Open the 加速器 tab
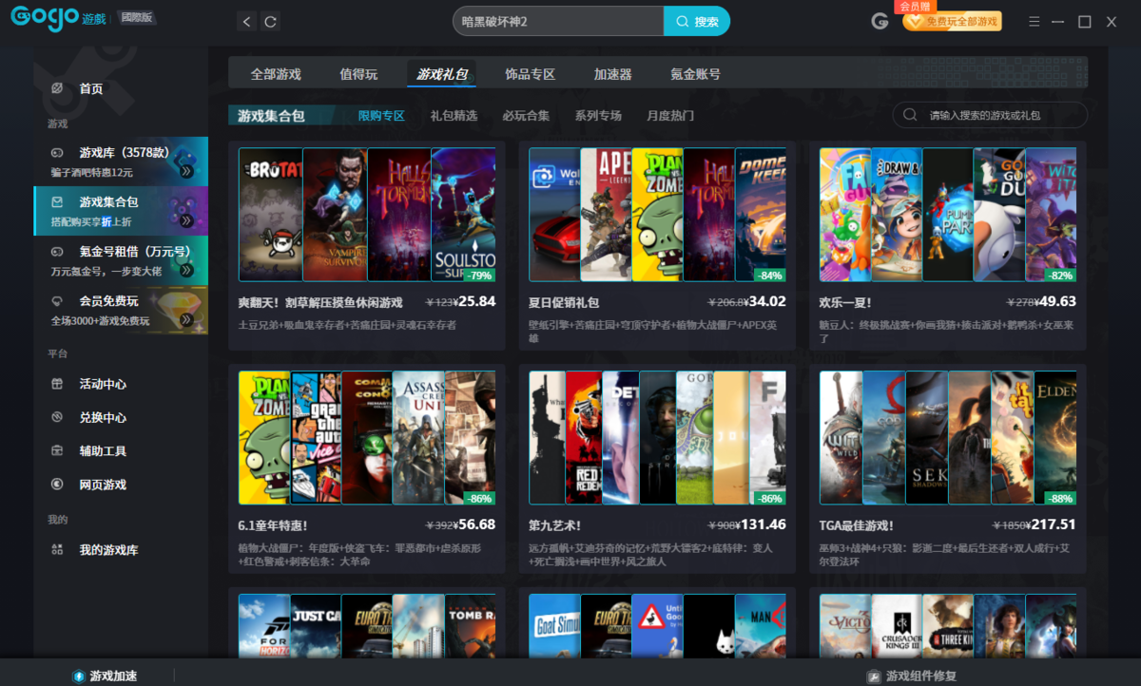 [612, 74]
